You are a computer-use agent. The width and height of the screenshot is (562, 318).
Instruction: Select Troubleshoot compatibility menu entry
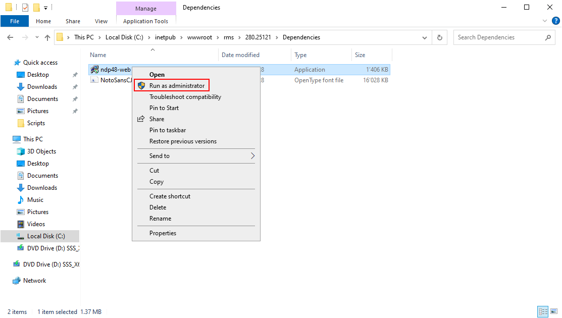coord(196,97)
